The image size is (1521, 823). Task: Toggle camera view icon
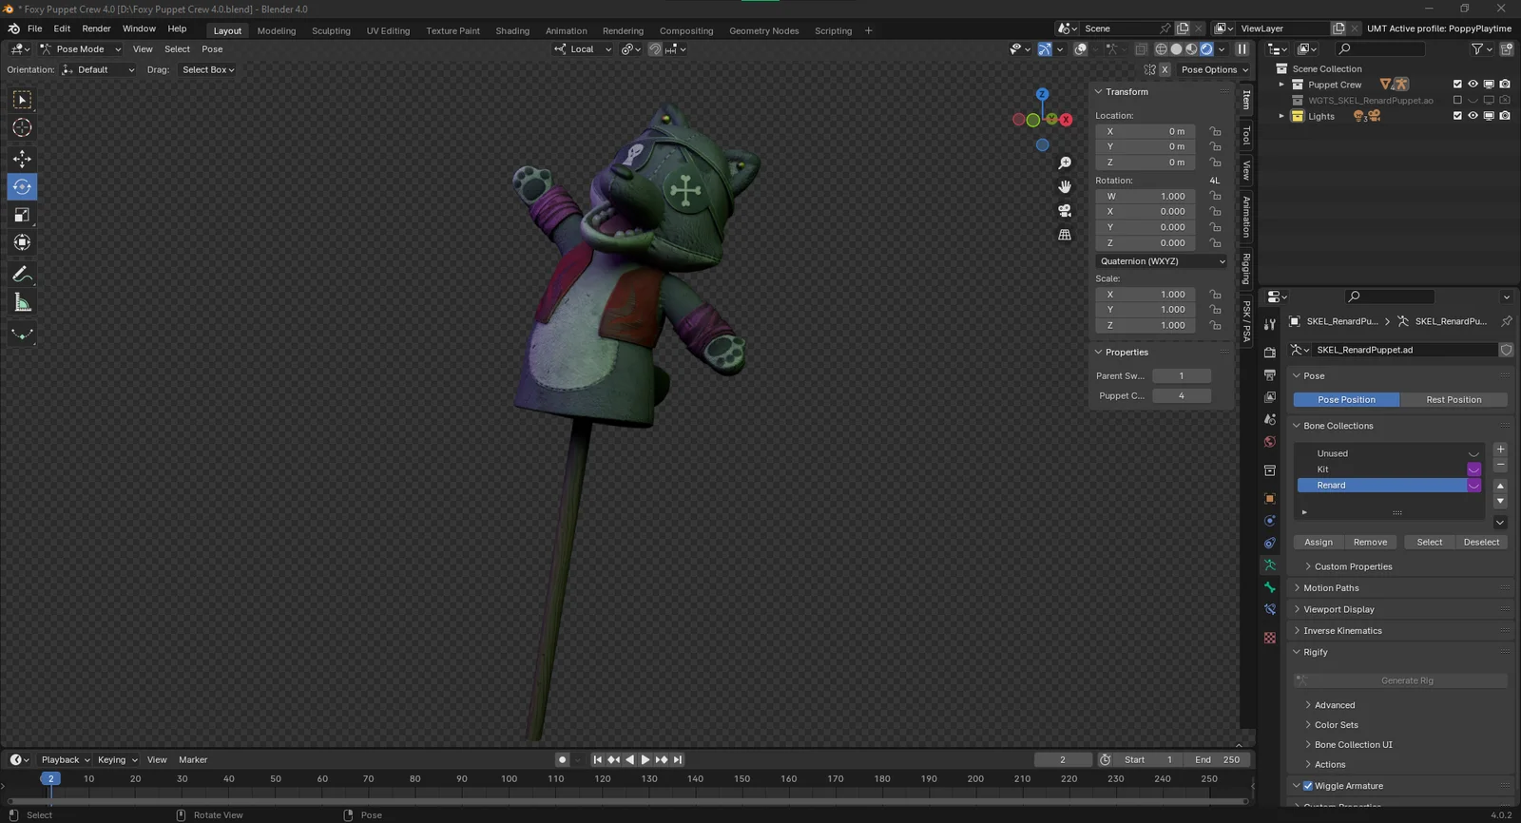(x=1065, y=211)
